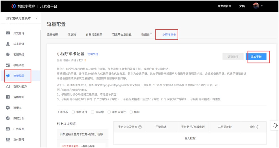
Task: Open the user avatar dropdown menu
Action: coord(258,6)
